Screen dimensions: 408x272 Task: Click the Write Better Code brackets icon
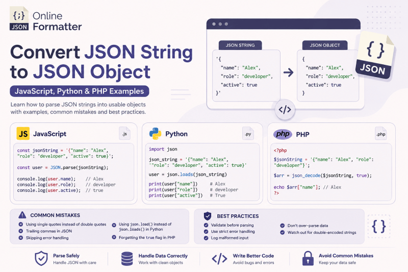[219, 259]
